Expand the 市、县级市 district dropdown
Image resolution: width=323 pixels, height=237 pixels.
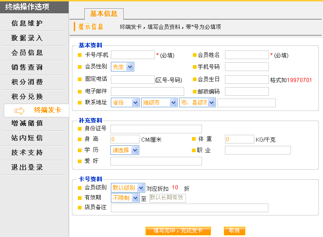coord(197,103)
